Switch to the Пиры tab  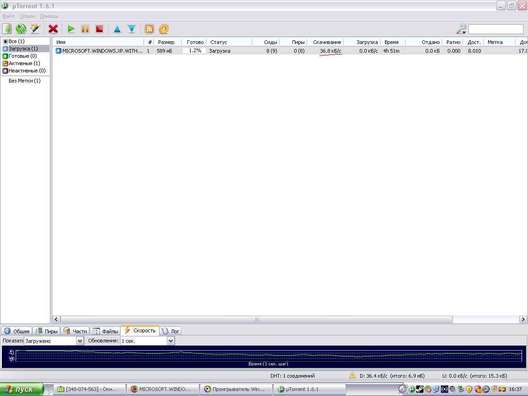pyautogui.click(x=47, y=331)
